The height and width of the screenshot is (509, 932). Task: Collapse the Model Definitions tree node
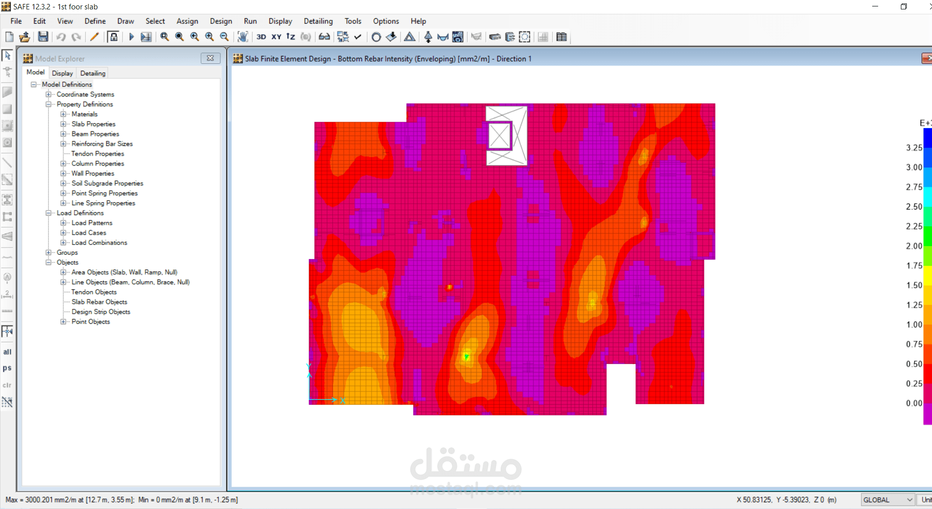(x=34, y=85)
